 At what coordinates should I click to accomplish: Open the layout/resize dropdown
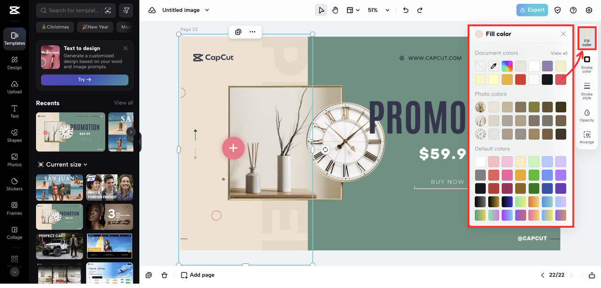point(353,10)
